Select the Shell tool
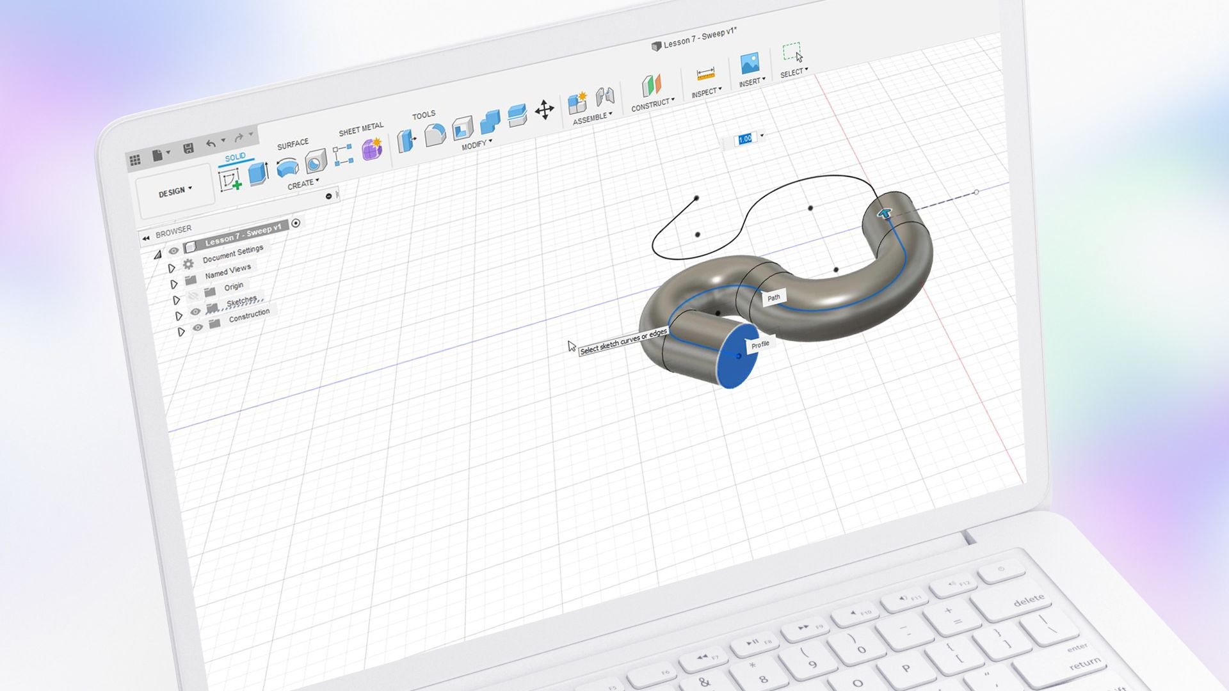The image size is (1229, 691). point(462,128)
